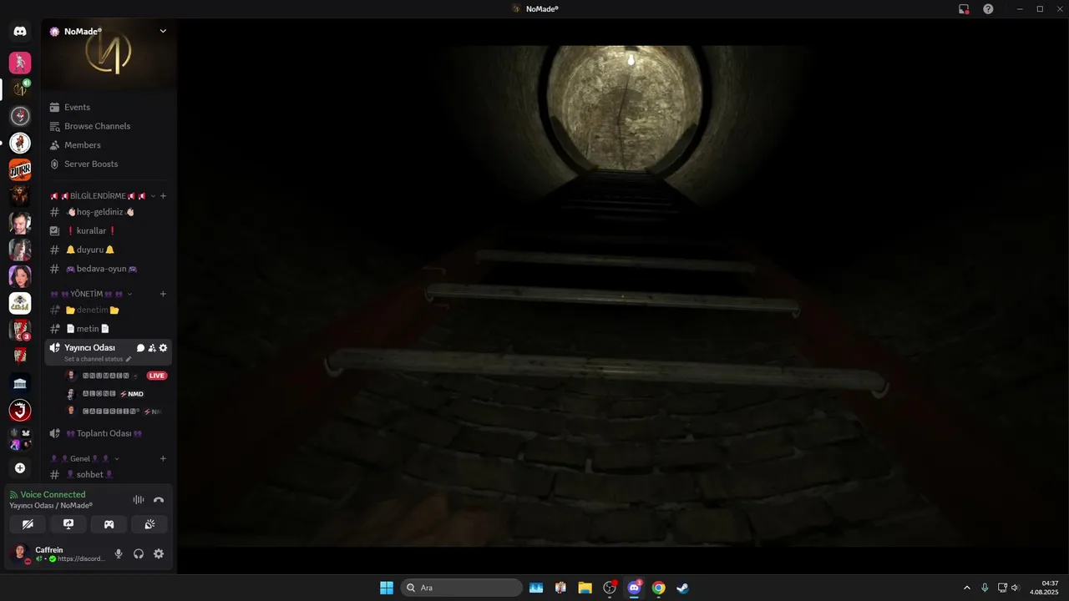The height and width of the screenshot is (601, 1069).
Task: Select the voice user with LIVE badge
Action: tap(117, 376)
